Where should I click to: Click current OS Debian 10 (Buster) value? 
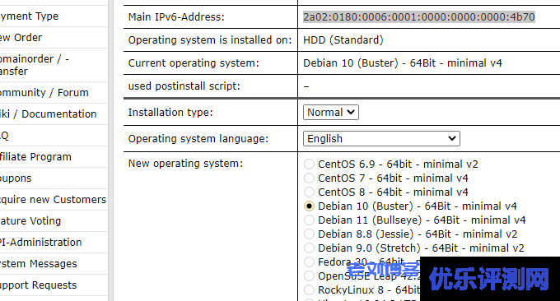(x=403, y=63)
